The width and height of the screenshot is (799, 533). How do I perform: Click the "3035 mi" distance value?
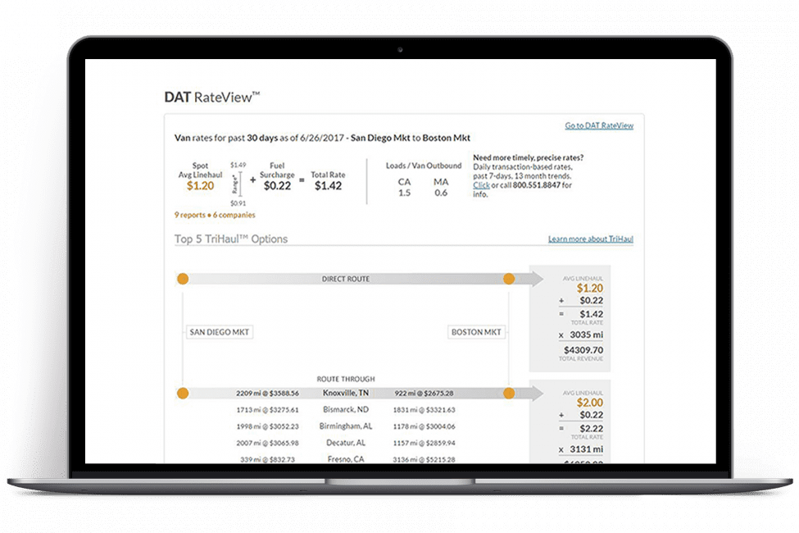(586, 335)
